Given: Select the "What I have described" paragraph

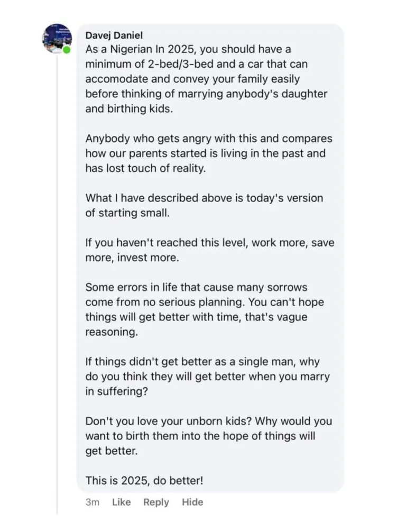Looking at the screenshot, I should (204, 205).
